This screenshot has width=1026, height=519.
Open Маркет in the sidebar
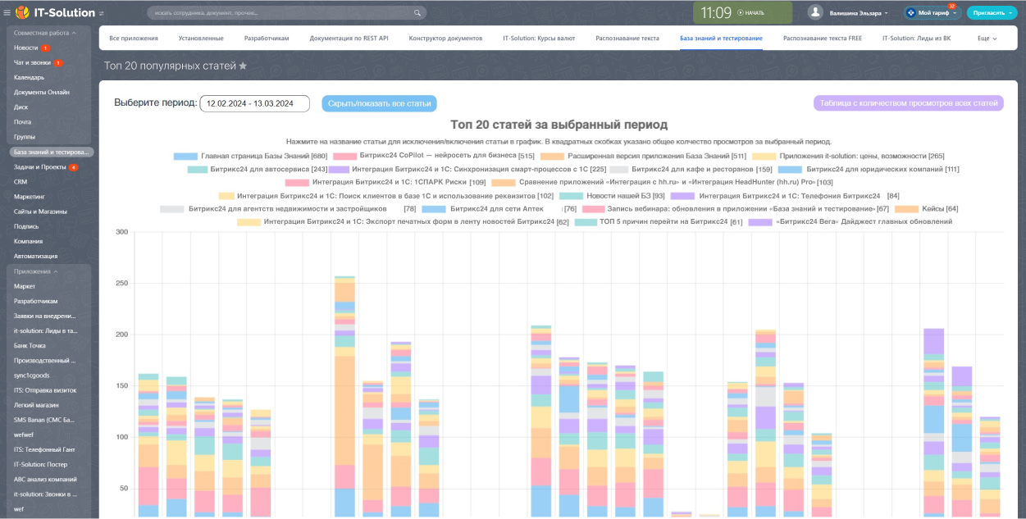pyautogui.click(x=25, y=286)
